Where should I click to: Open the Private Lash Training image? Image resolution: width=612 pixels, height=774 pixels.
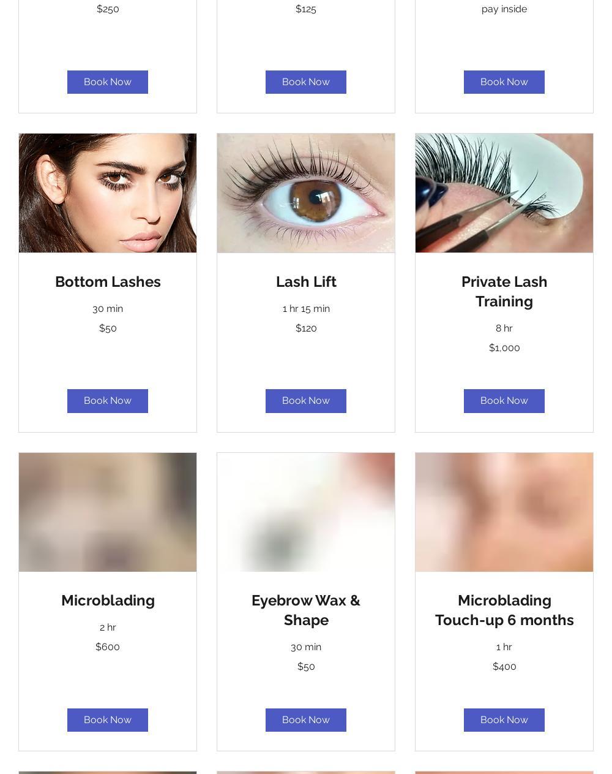[504, 193]
